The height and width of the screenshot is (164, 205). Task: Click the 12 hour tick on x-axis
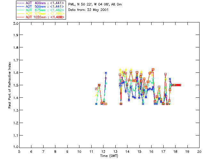[103, 151]
